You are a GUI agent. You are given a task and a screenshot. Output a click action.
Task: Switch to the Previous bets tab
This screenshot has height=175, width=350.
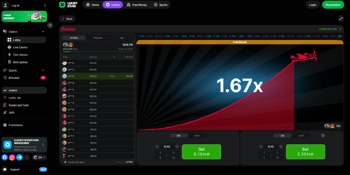pos(98,38)
